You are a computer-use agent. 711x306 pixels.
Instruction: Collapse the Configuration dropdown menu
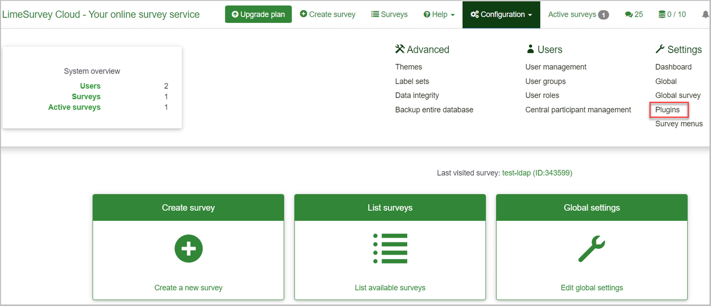tap(501, 14)
